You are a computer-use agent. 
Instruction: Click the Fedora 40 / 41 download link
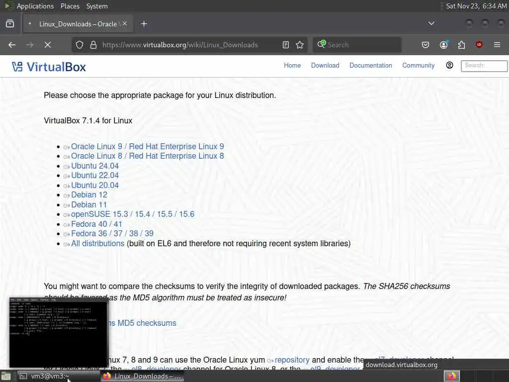click(96, 224)
